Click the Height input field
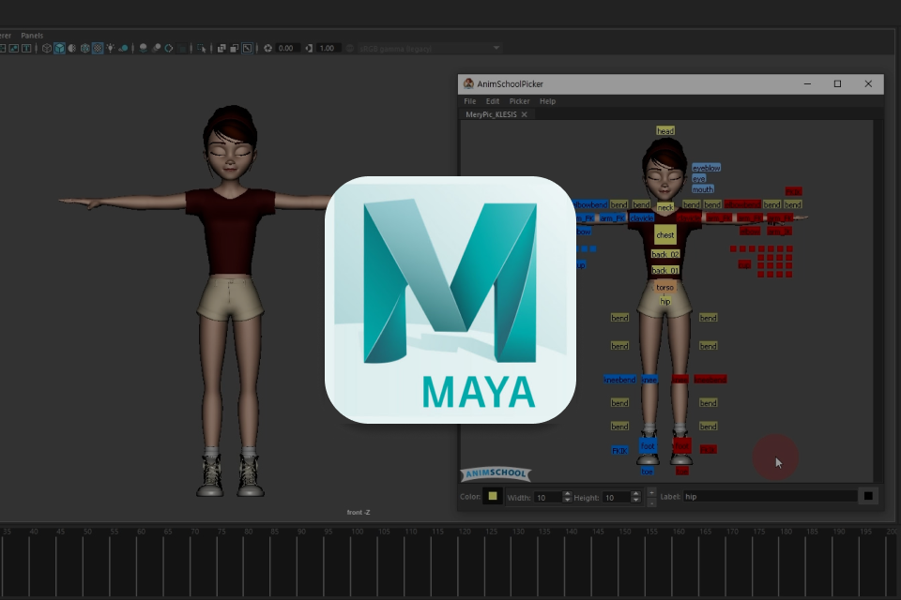Image resolution: width=901 pixels, height=600 pixels. point(616,497)
